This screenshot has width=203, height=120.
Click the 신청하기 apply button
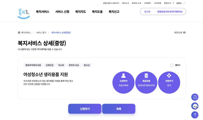85,109
